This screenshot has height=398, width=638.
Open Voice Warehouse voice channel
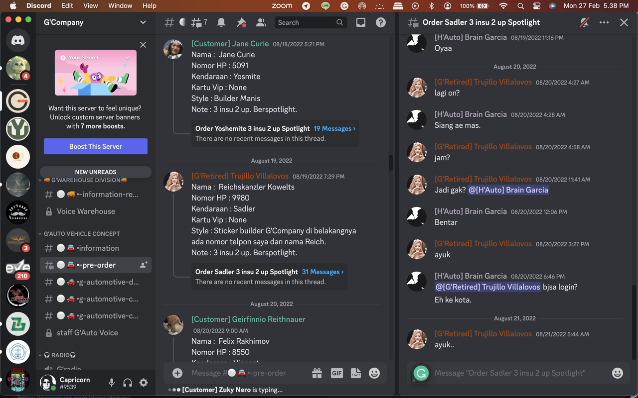[96, 211]
